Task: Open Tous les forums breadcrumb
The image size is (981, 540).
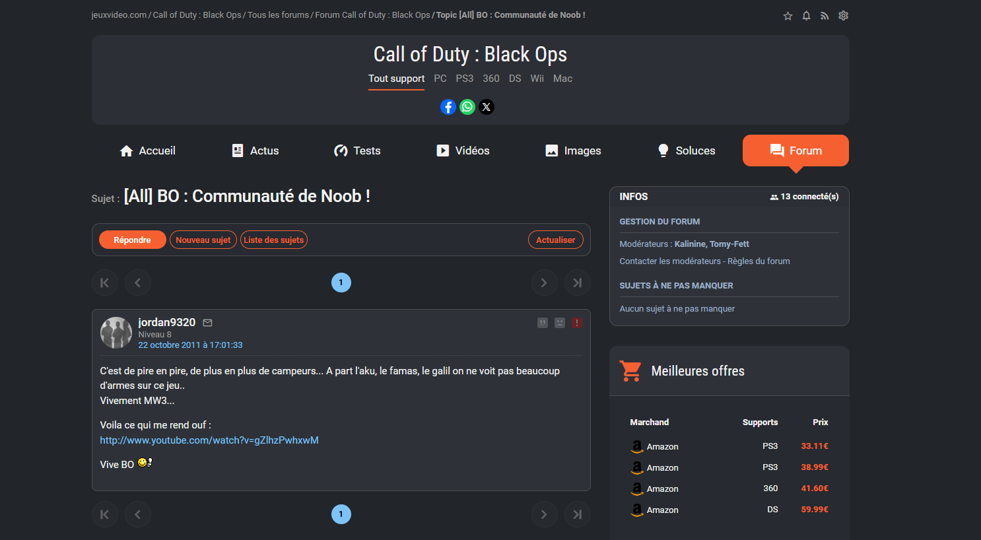Action: (278, 15)
